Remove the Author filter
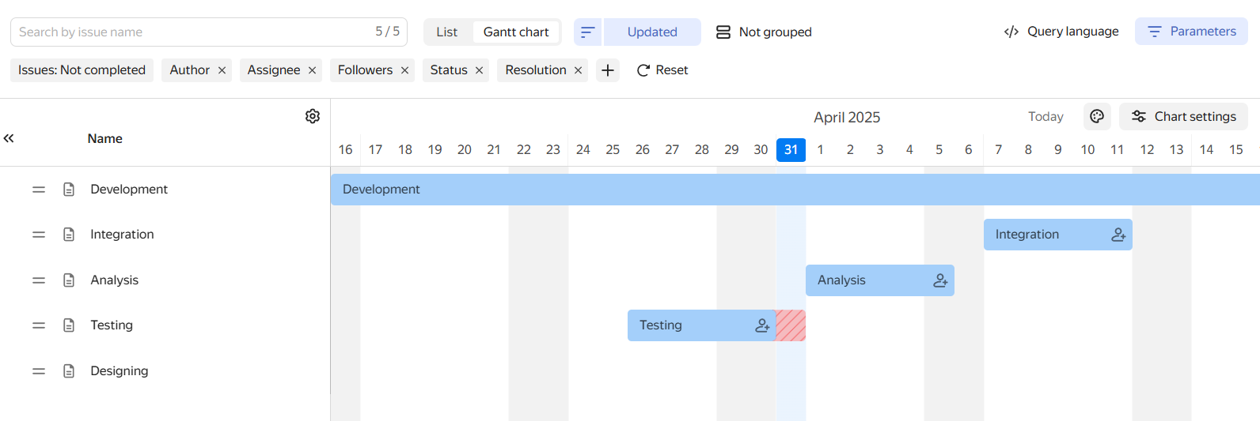This screenshot has height=421, width=1260. coord(222,70)
